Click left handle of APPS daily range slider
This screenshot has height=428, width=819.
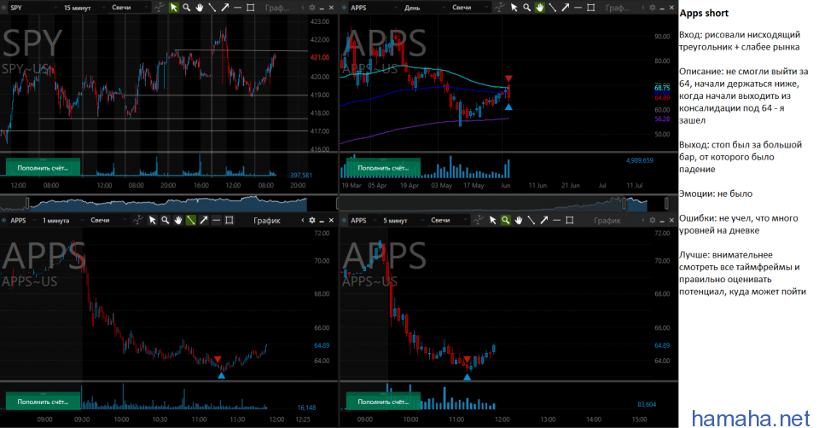pyautogui.click(x=624, y=203)
